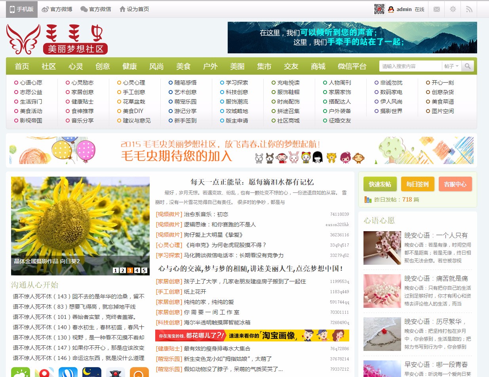Click the settings gear icon top right
The width and height of the screenshot is (489, 377).
453,9
